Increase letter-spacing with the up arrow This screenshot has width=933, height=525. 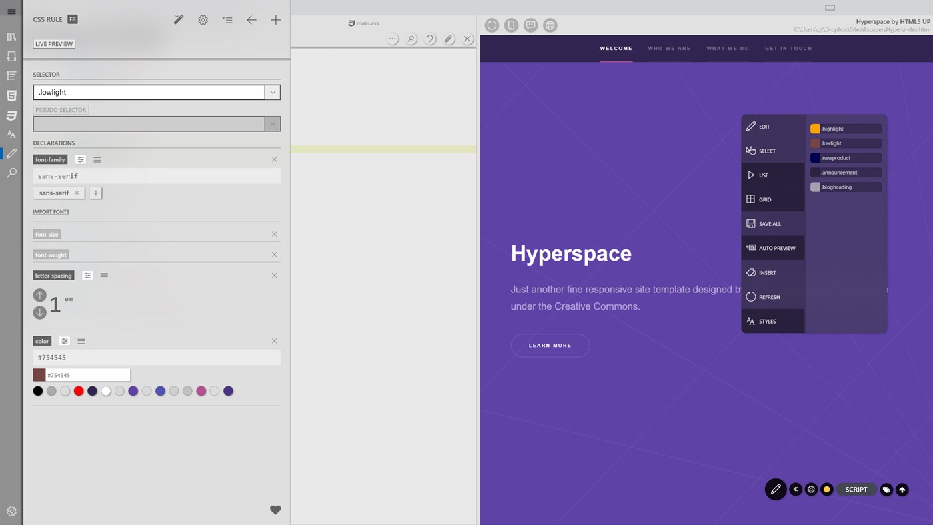click(x=39, y=295)
